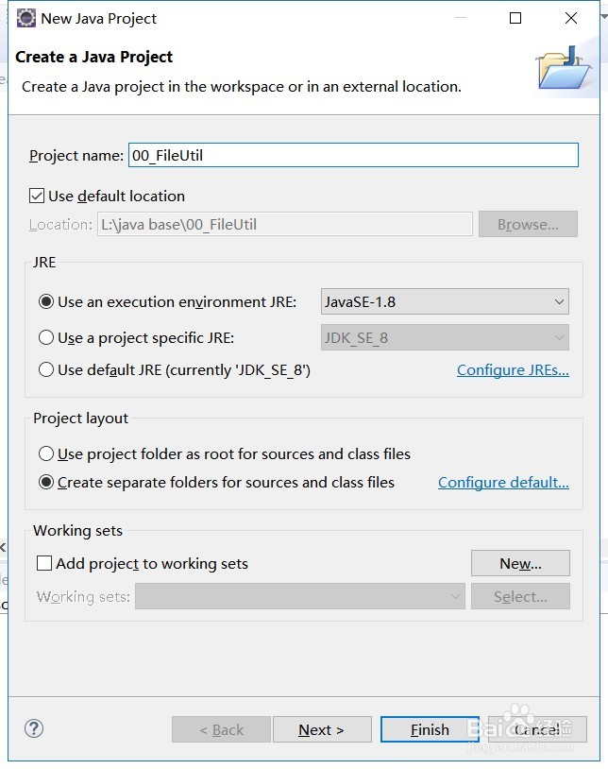Maximize the New Java Project dialog

click(515, 18)
